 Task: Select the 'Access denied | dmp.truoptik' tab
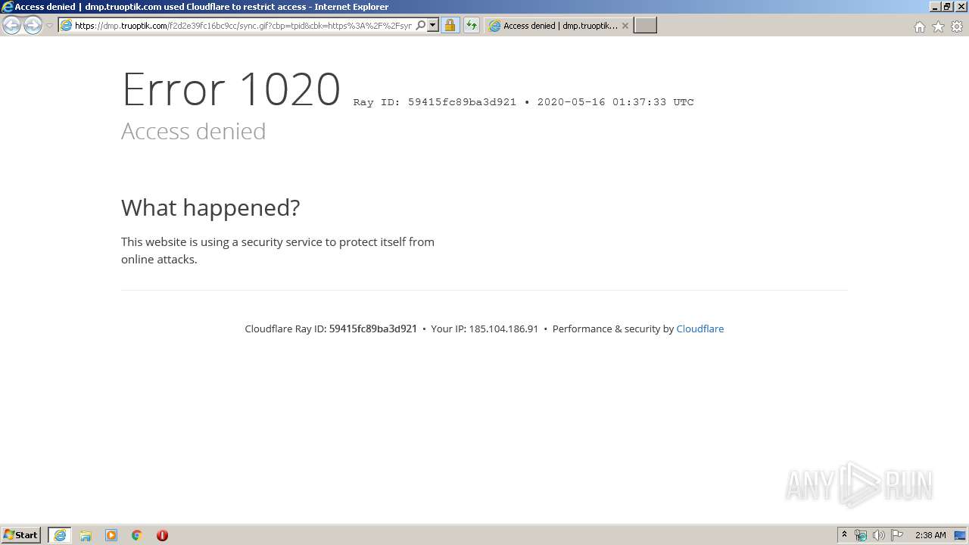point(559,26)
